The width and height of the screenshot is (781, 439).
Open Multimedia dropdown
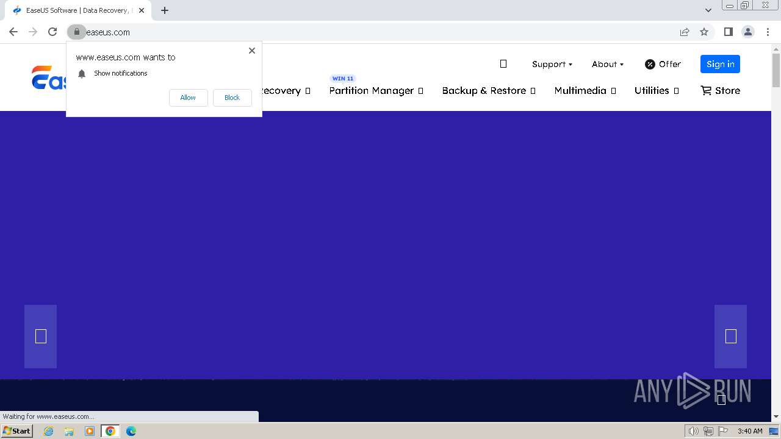[585, 90]
